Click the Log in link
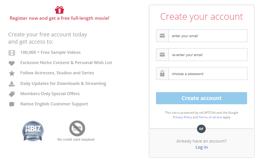The image size is (260, 163). tap(202, 147)
